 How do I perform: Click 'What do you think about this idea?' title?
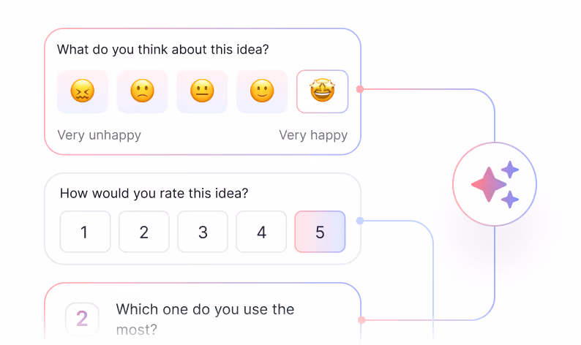pyautogui.click(x=162, y=50)
